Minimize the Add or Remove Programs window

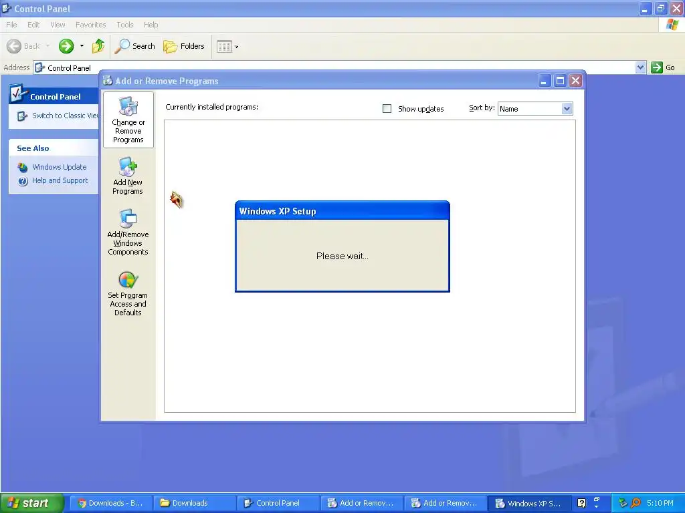coord(544,81)
